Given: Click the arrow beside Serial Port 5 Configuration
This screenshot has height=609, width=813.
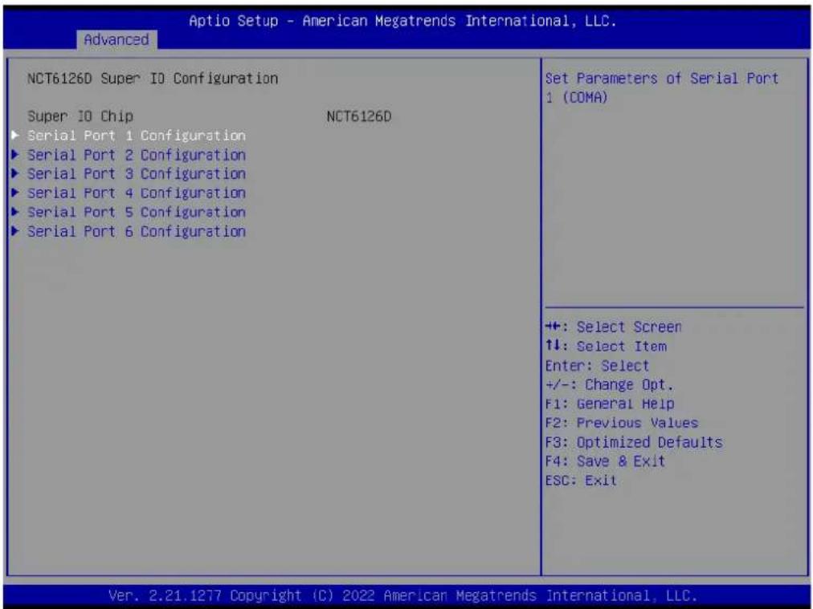Looking at the screenshot, I should click(x=15, y=212).
